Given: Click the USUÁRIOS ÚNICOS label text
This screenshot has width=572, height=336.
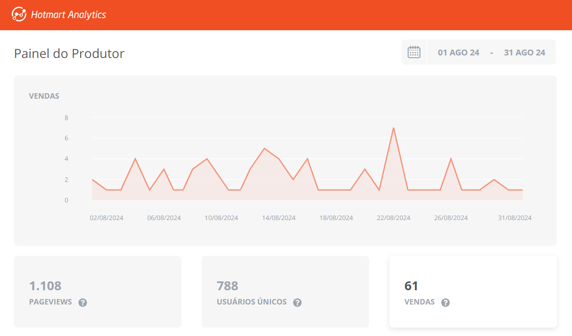Looking at the screenshot, I should [x=252, y=302].
